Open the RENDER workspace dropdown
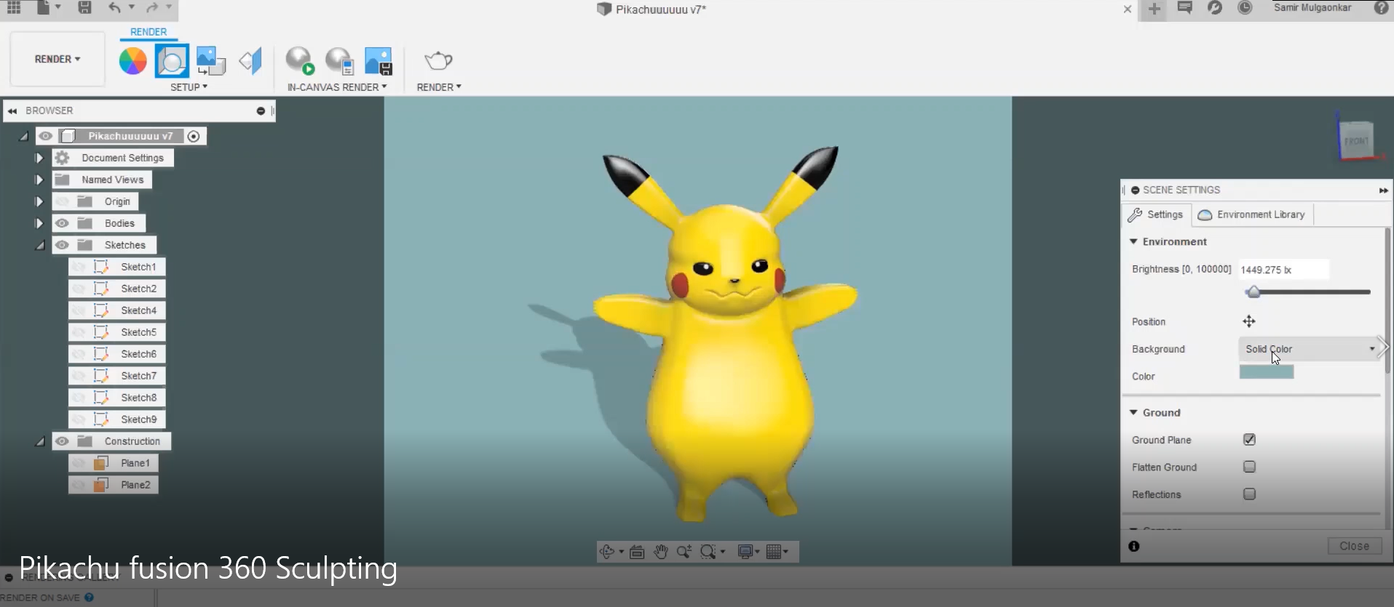Viewport: 1394px width, 607px height. (58, 59)
